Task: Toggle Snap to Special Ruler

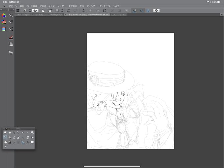Action: coord(141,11)
